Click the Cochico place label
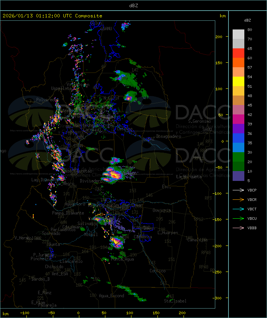Screen dimensions: 267x318 click(x=157, y=271)
